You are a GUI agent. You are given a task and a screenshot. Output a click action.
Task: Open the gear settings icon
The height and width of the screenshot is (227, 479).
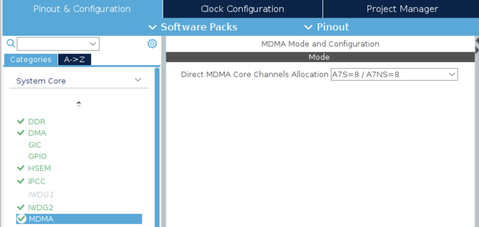(152, 44)
